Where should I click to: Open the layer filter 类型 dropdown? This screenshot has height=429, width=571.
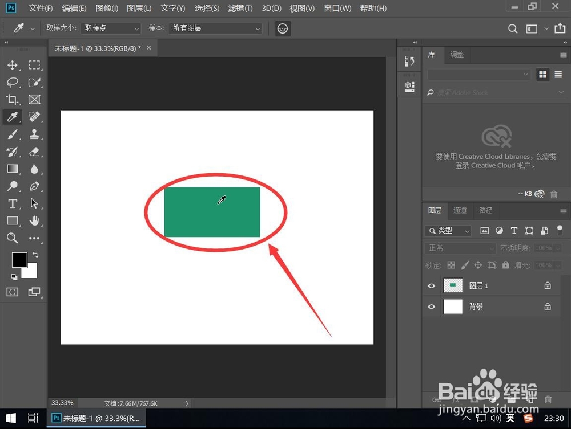point(448,231)
